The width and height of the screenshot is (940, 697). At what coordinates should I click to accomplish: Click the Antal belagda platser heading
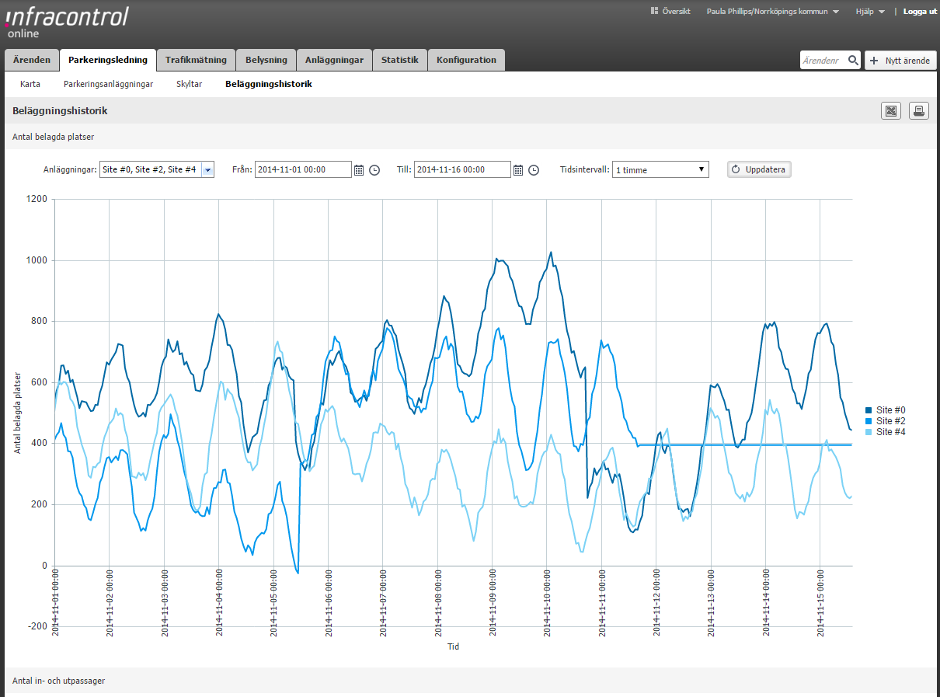[54, 137]
